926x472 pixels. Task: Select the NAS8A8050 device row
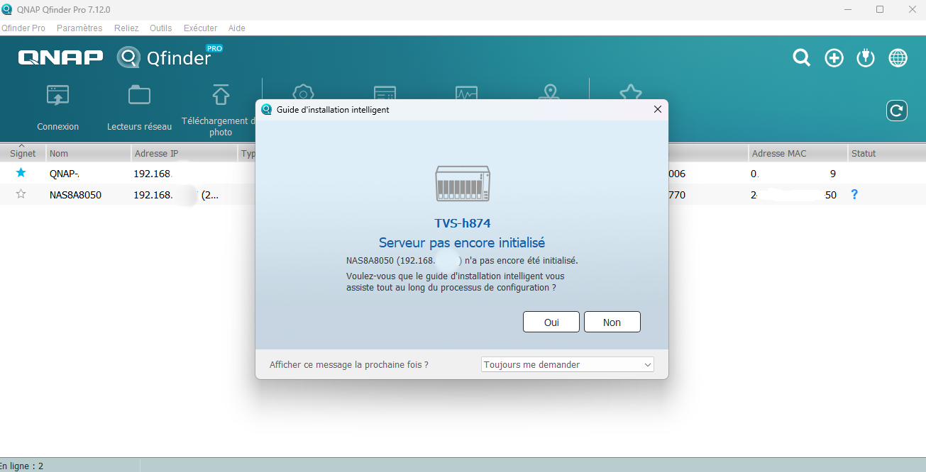point(463,194)
